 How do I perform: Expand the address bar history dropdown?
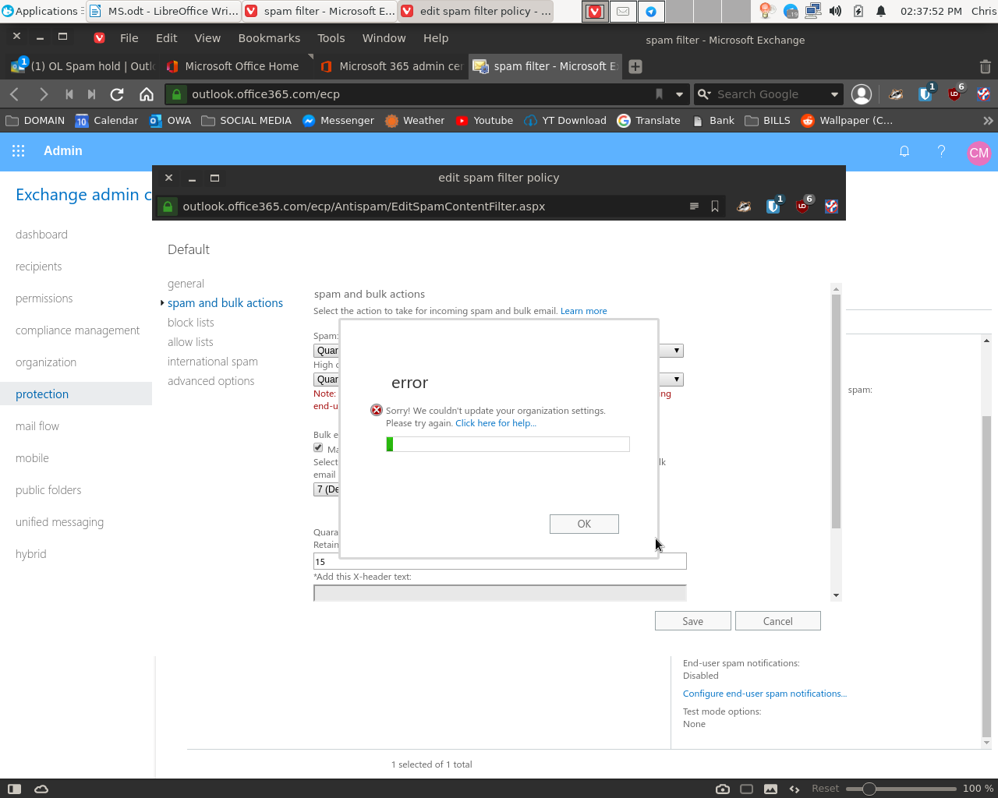click(679, 94)
